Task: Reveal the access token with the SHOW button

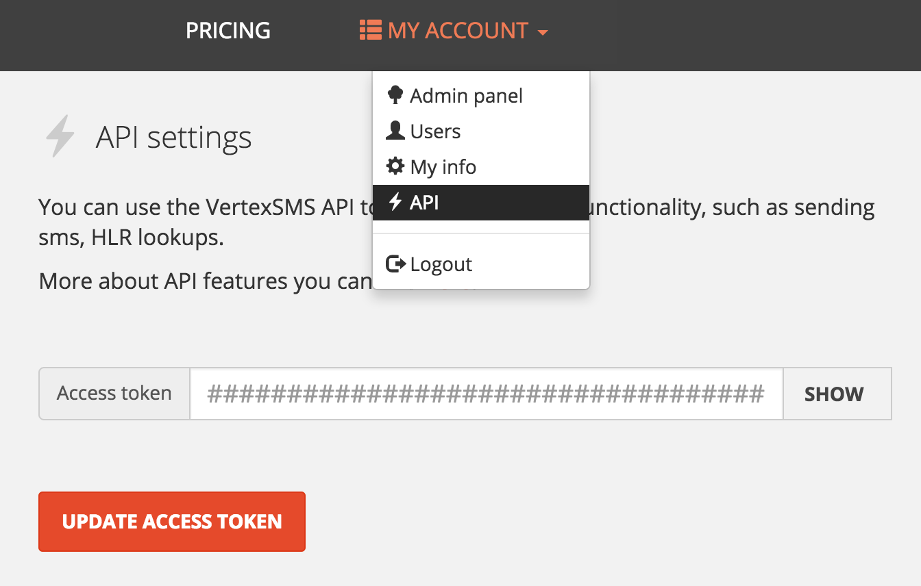Action: pos(835,394)
